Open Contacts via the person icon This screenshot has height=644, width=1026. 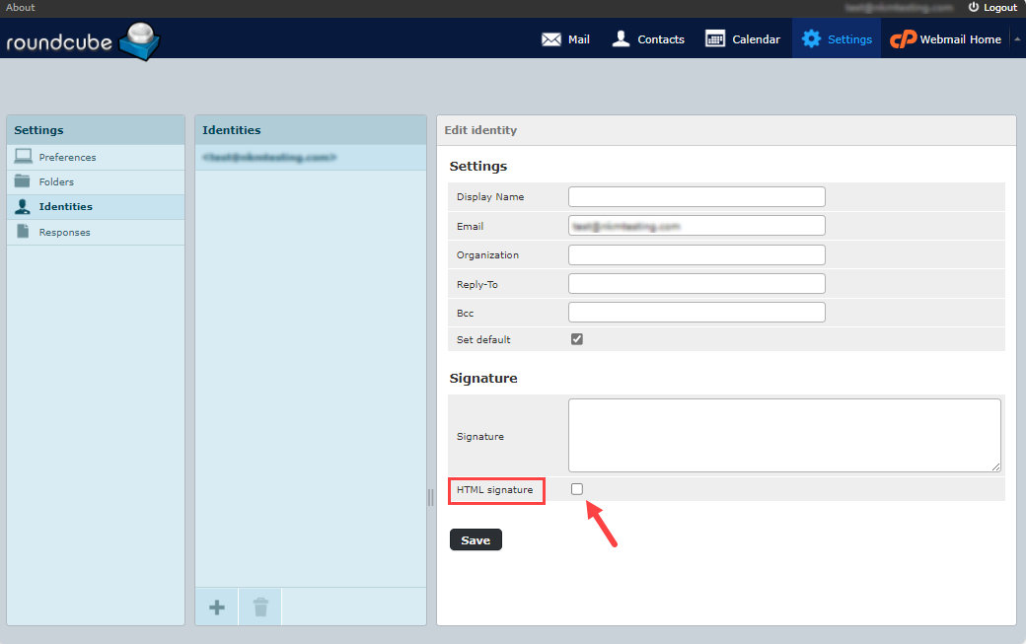pyautogui.click(x=621, y=38)
